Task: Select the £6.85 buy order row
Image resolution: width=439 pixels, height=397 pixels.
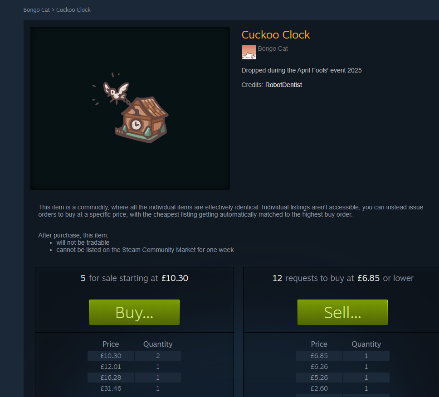Action: click(x=343, y=356)
